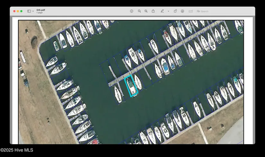Image resolution: width=265 pixels, height=157 pixels.
Task: Minimize the Preview window
Action: 18,11
